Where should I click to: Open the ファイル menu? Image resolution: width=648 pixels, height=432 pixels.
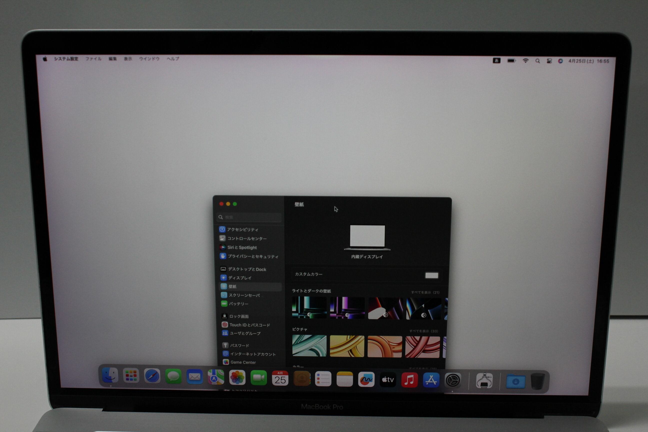tap(93, 59)
